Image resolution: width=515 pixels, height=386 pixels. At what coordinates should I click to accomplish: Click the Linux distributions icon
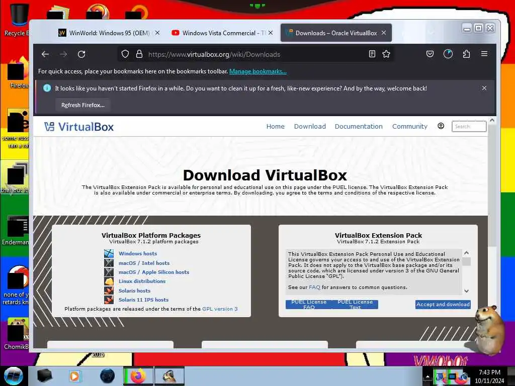(109, 281)
